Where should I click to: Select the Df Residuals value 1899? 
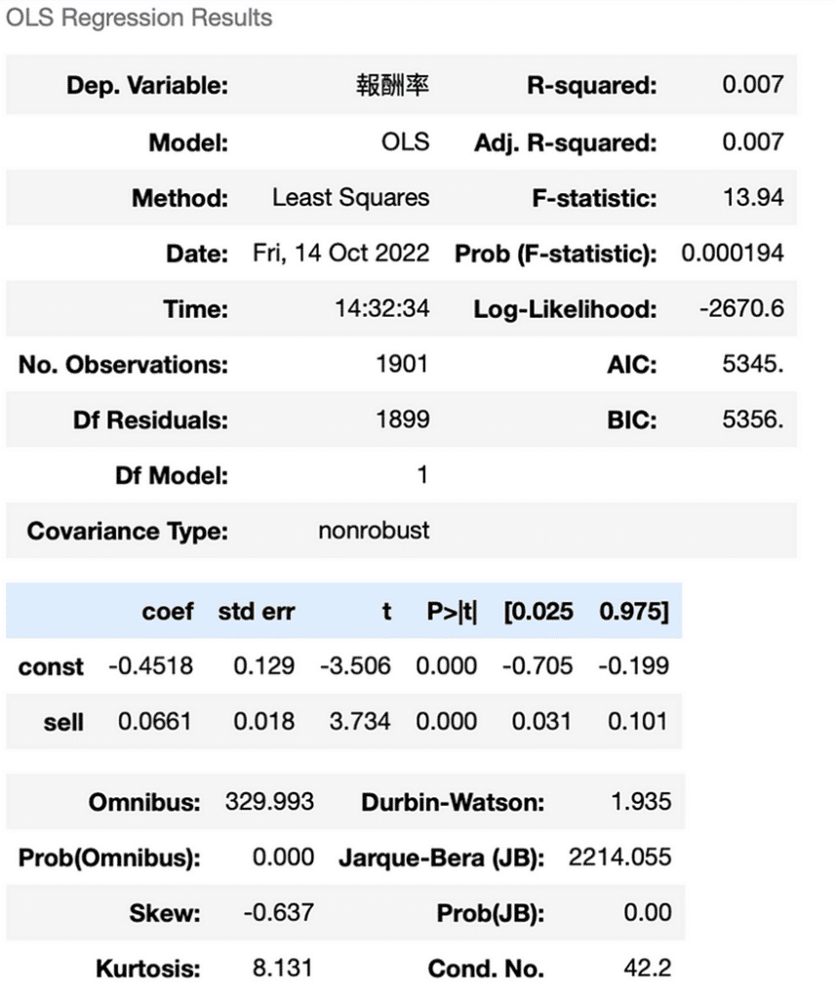(x=401, y=420)
